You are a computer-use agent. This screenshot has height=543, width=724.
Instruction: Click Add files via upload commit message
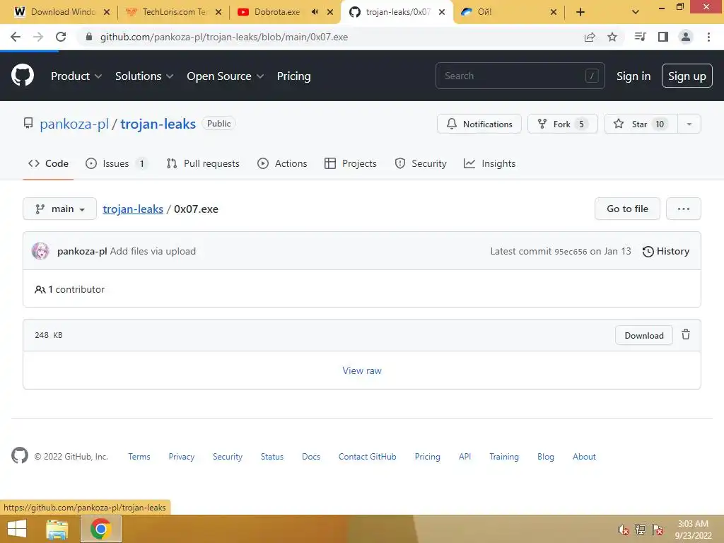[153, 251]
